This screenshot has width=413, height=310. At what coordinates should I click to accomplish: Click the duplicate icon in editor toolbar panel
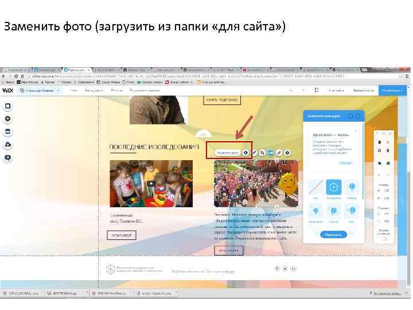tap(380, 150)
